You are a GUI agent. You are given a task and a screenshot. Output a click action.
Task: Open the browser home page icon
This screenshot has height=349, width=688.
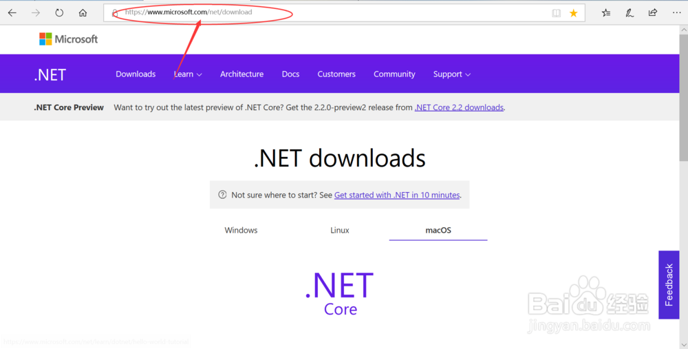pyautogui.click(x=83, y=12)
